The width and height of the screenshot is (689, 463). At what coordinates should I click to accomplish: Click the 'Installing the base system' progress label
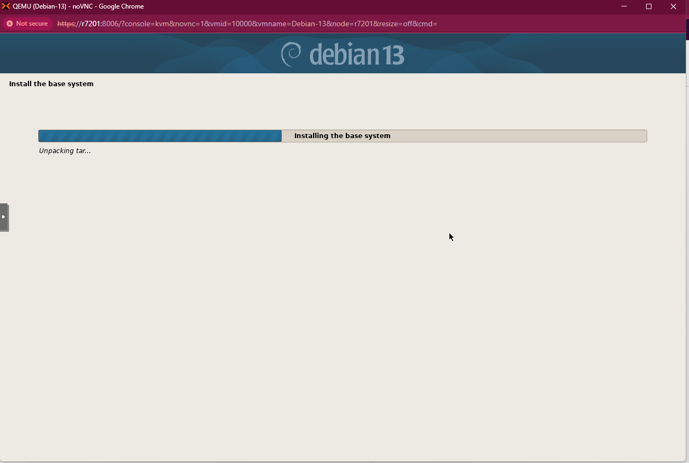[342, 136]
